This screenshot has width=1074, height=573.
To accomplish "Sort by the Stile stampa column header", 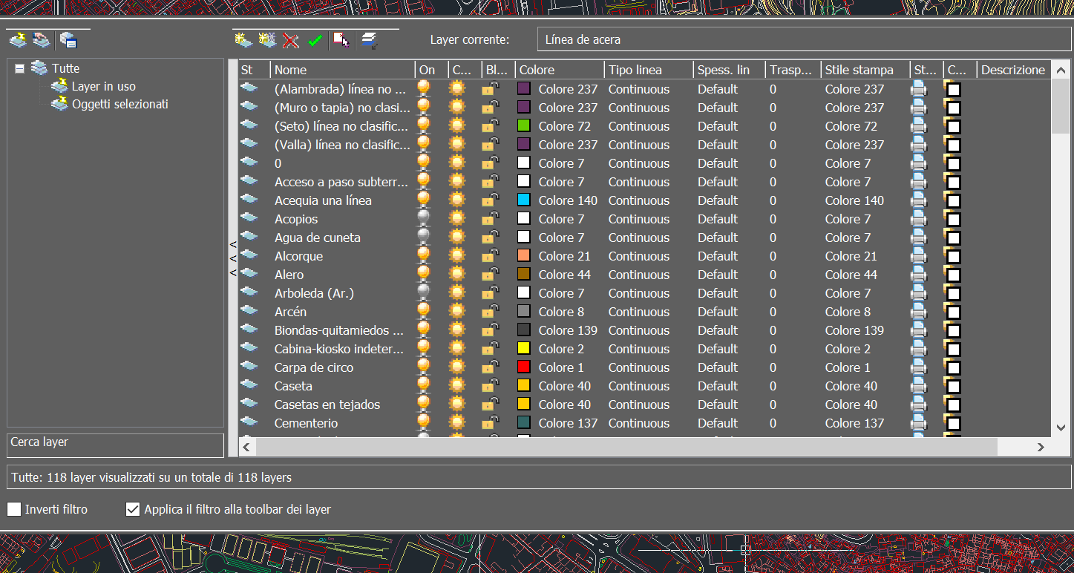I will click(x=865, y=70).
